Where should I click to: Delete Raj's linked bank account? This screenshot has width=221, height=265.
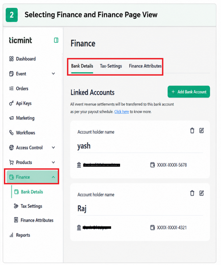coord(192,193)
